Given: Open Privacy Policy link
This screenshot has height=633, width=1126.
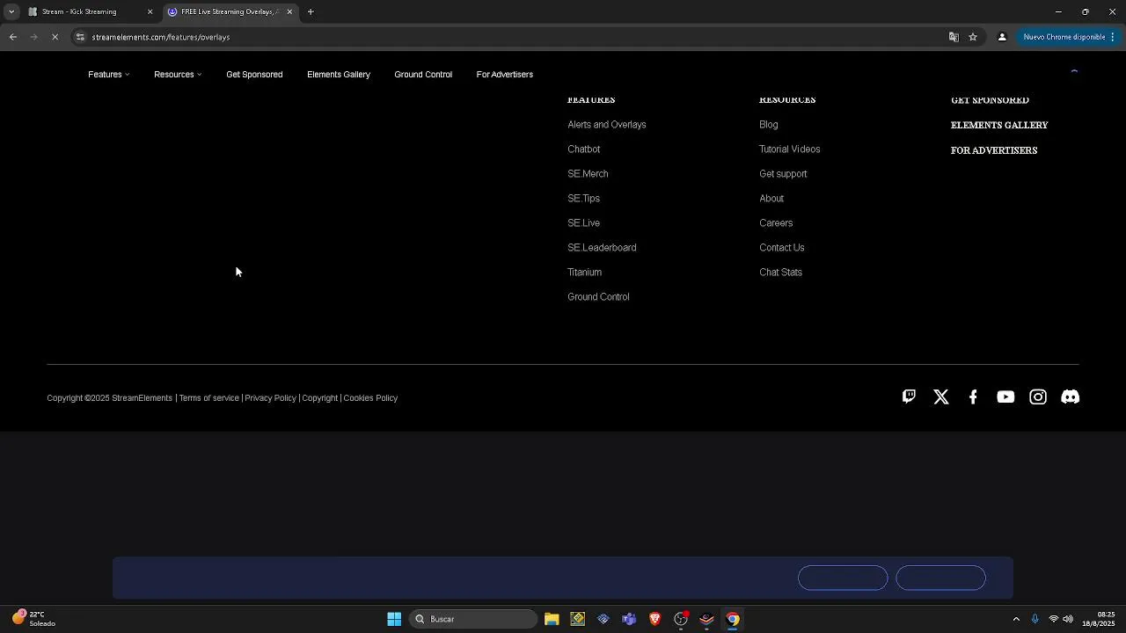Looking at the screenshot, I should [270, 398].
